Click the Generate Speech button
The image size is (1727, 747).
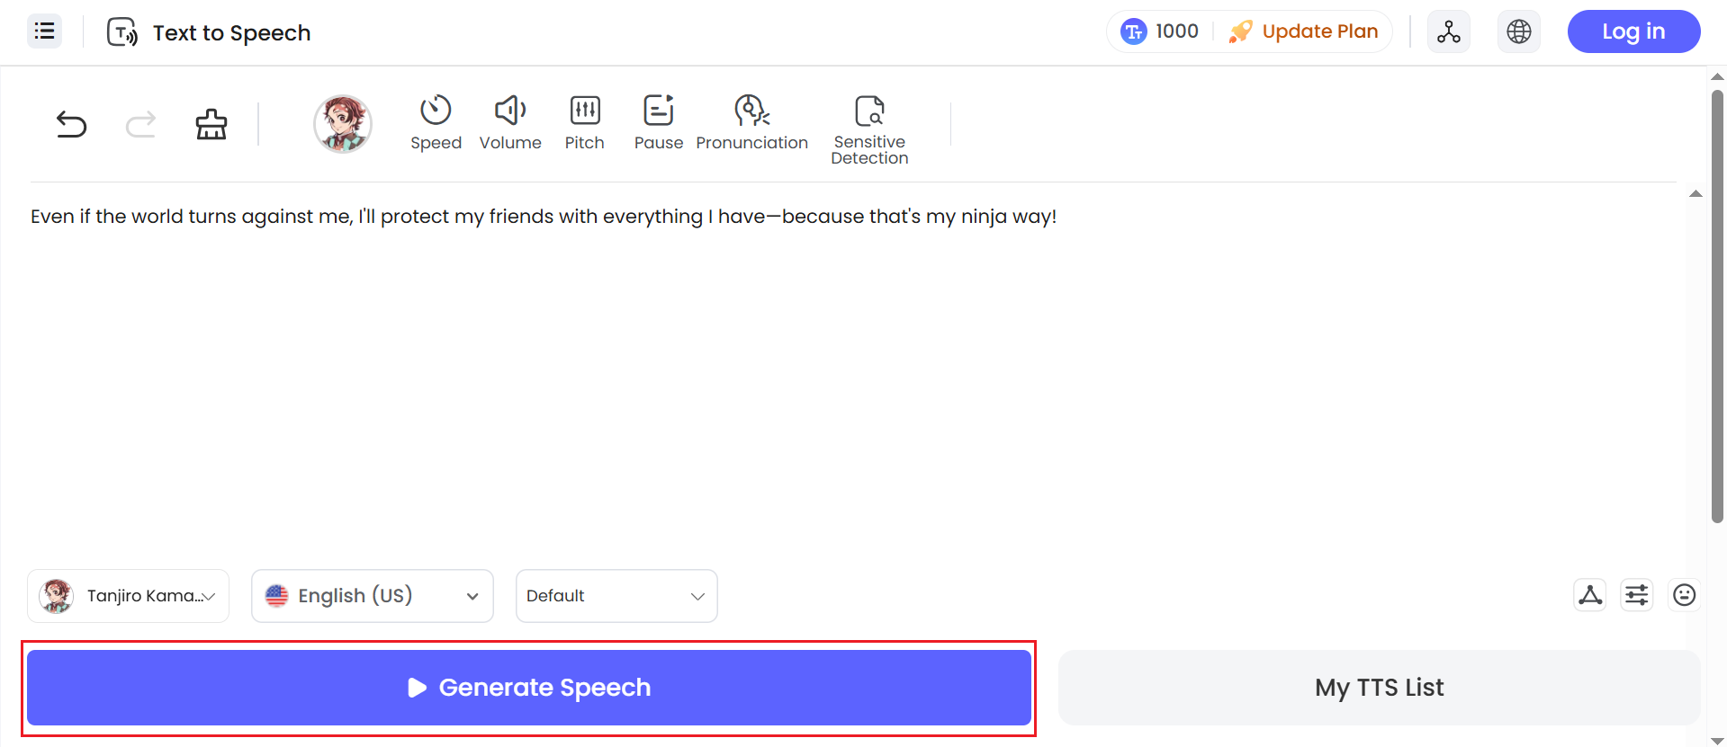coord(529,688)
